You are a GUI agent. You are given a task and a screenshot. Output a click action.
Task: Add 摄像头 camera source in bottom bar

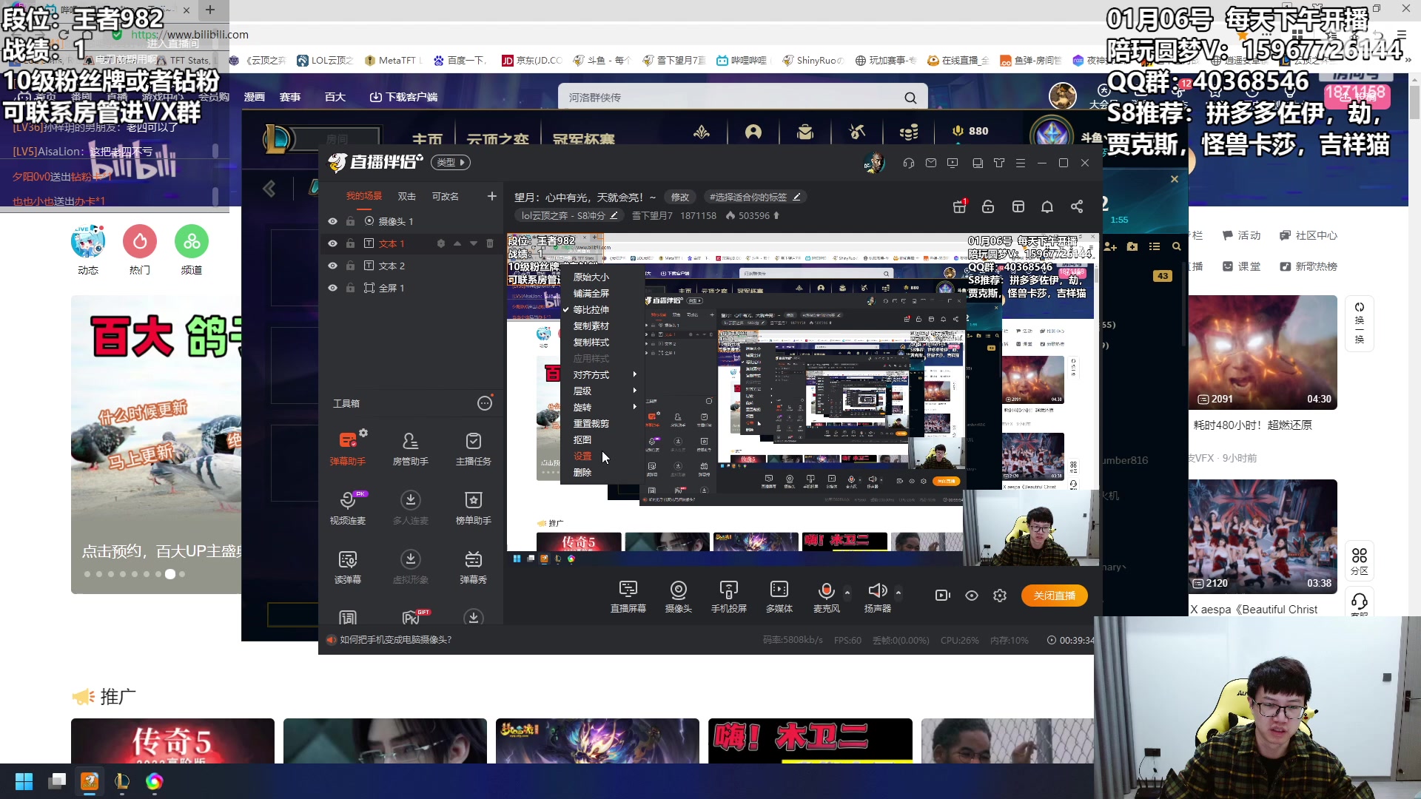pyautogui.click(x=678, y=596)
